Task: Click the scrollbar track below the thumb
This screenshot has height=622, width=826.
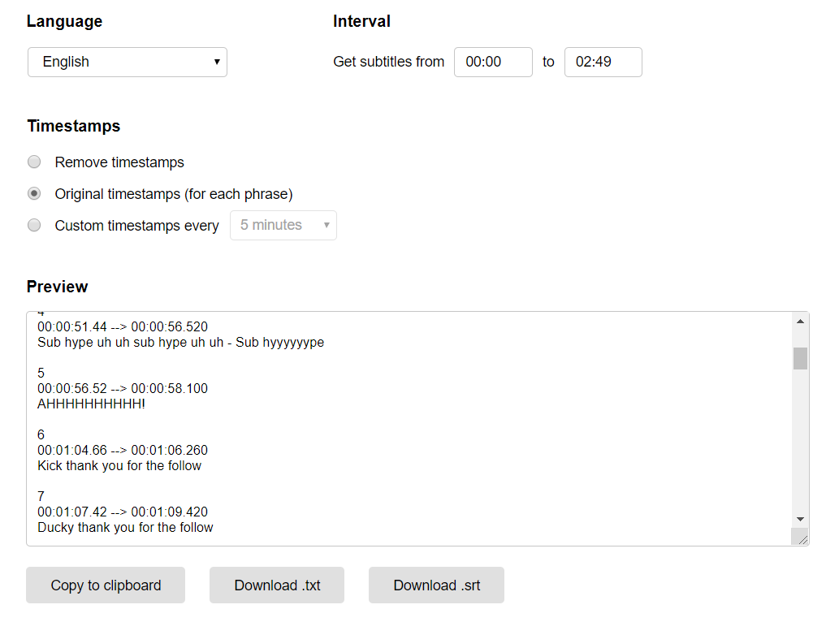Action: pyautogui.click(x=800, y=447)
